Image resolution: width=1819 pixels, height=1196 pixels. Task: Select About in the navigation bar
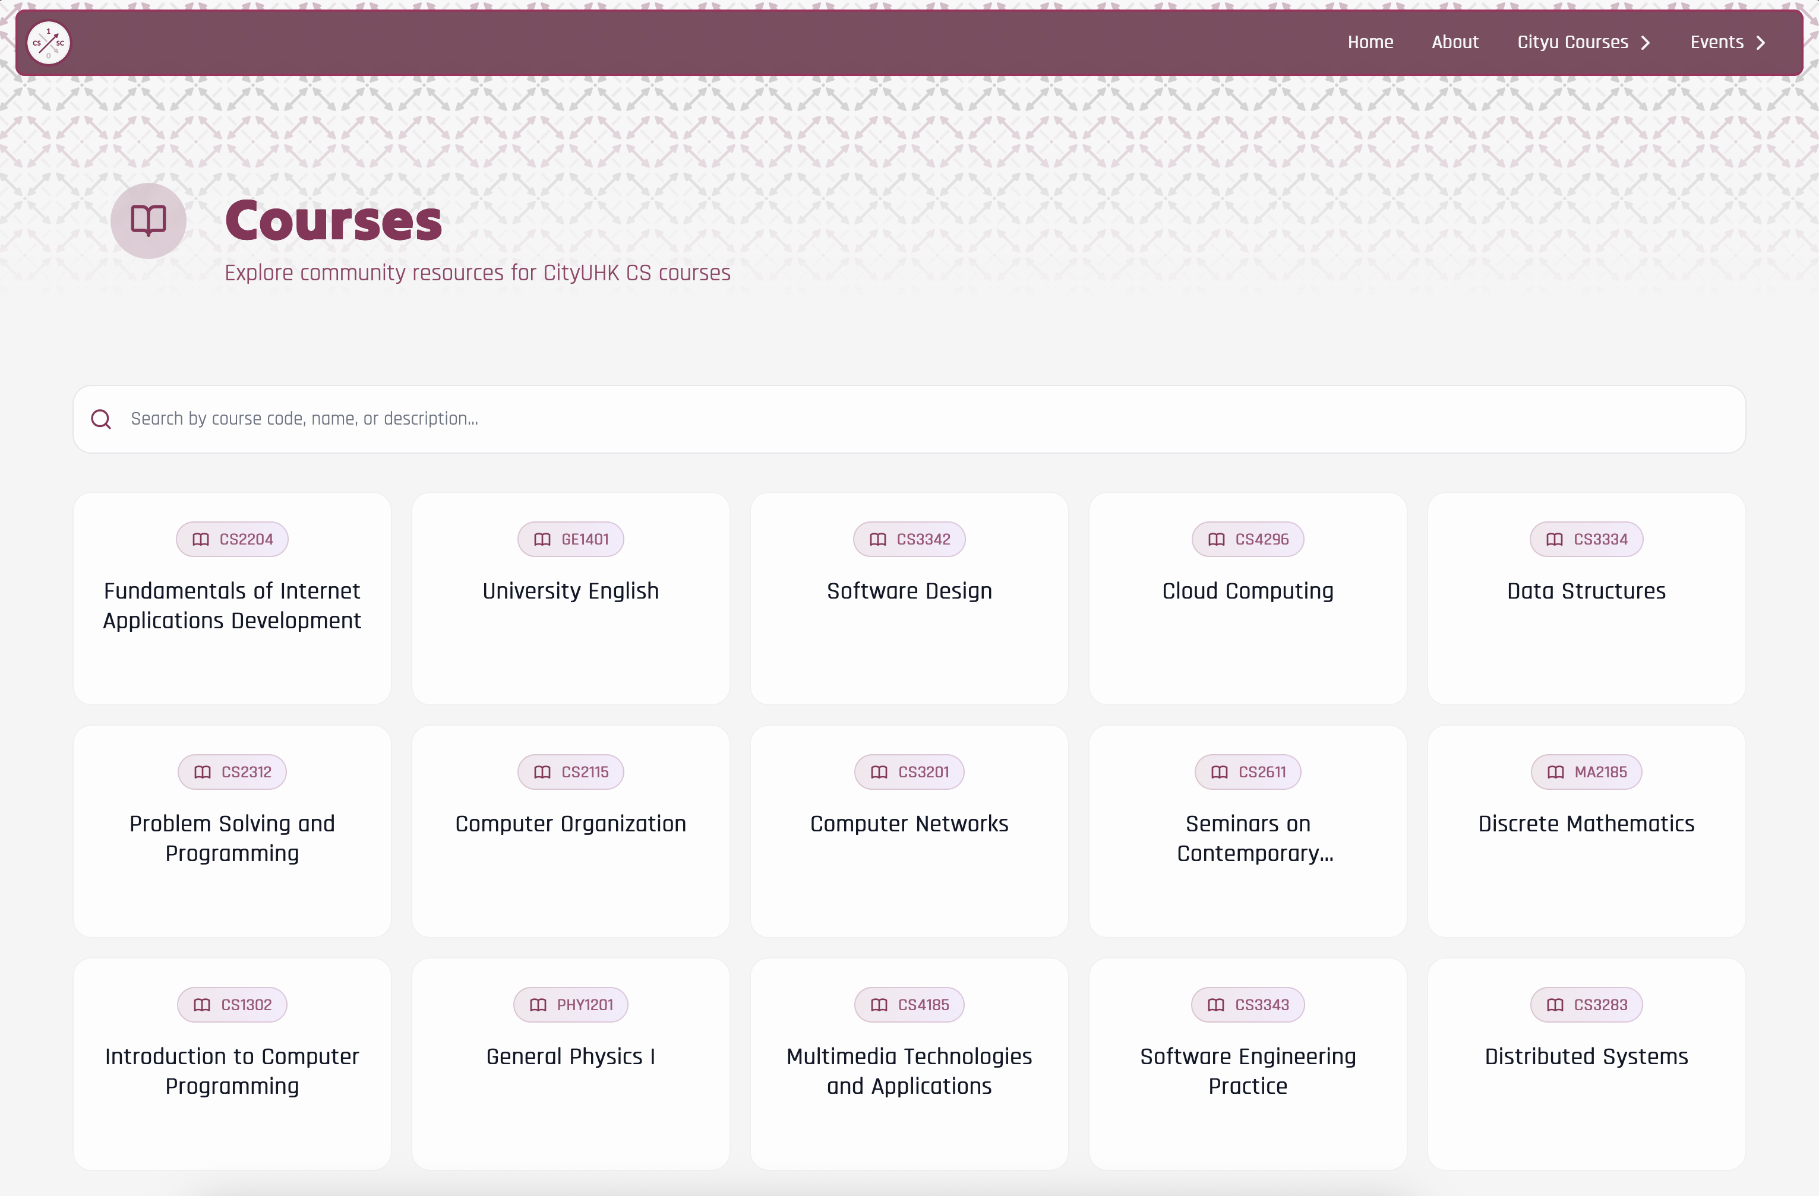click(1454, 42)
